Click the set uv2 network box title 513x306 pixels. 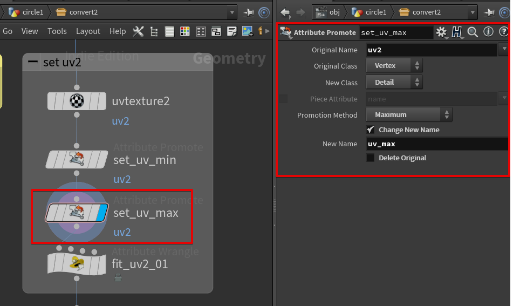coord(62,62)
